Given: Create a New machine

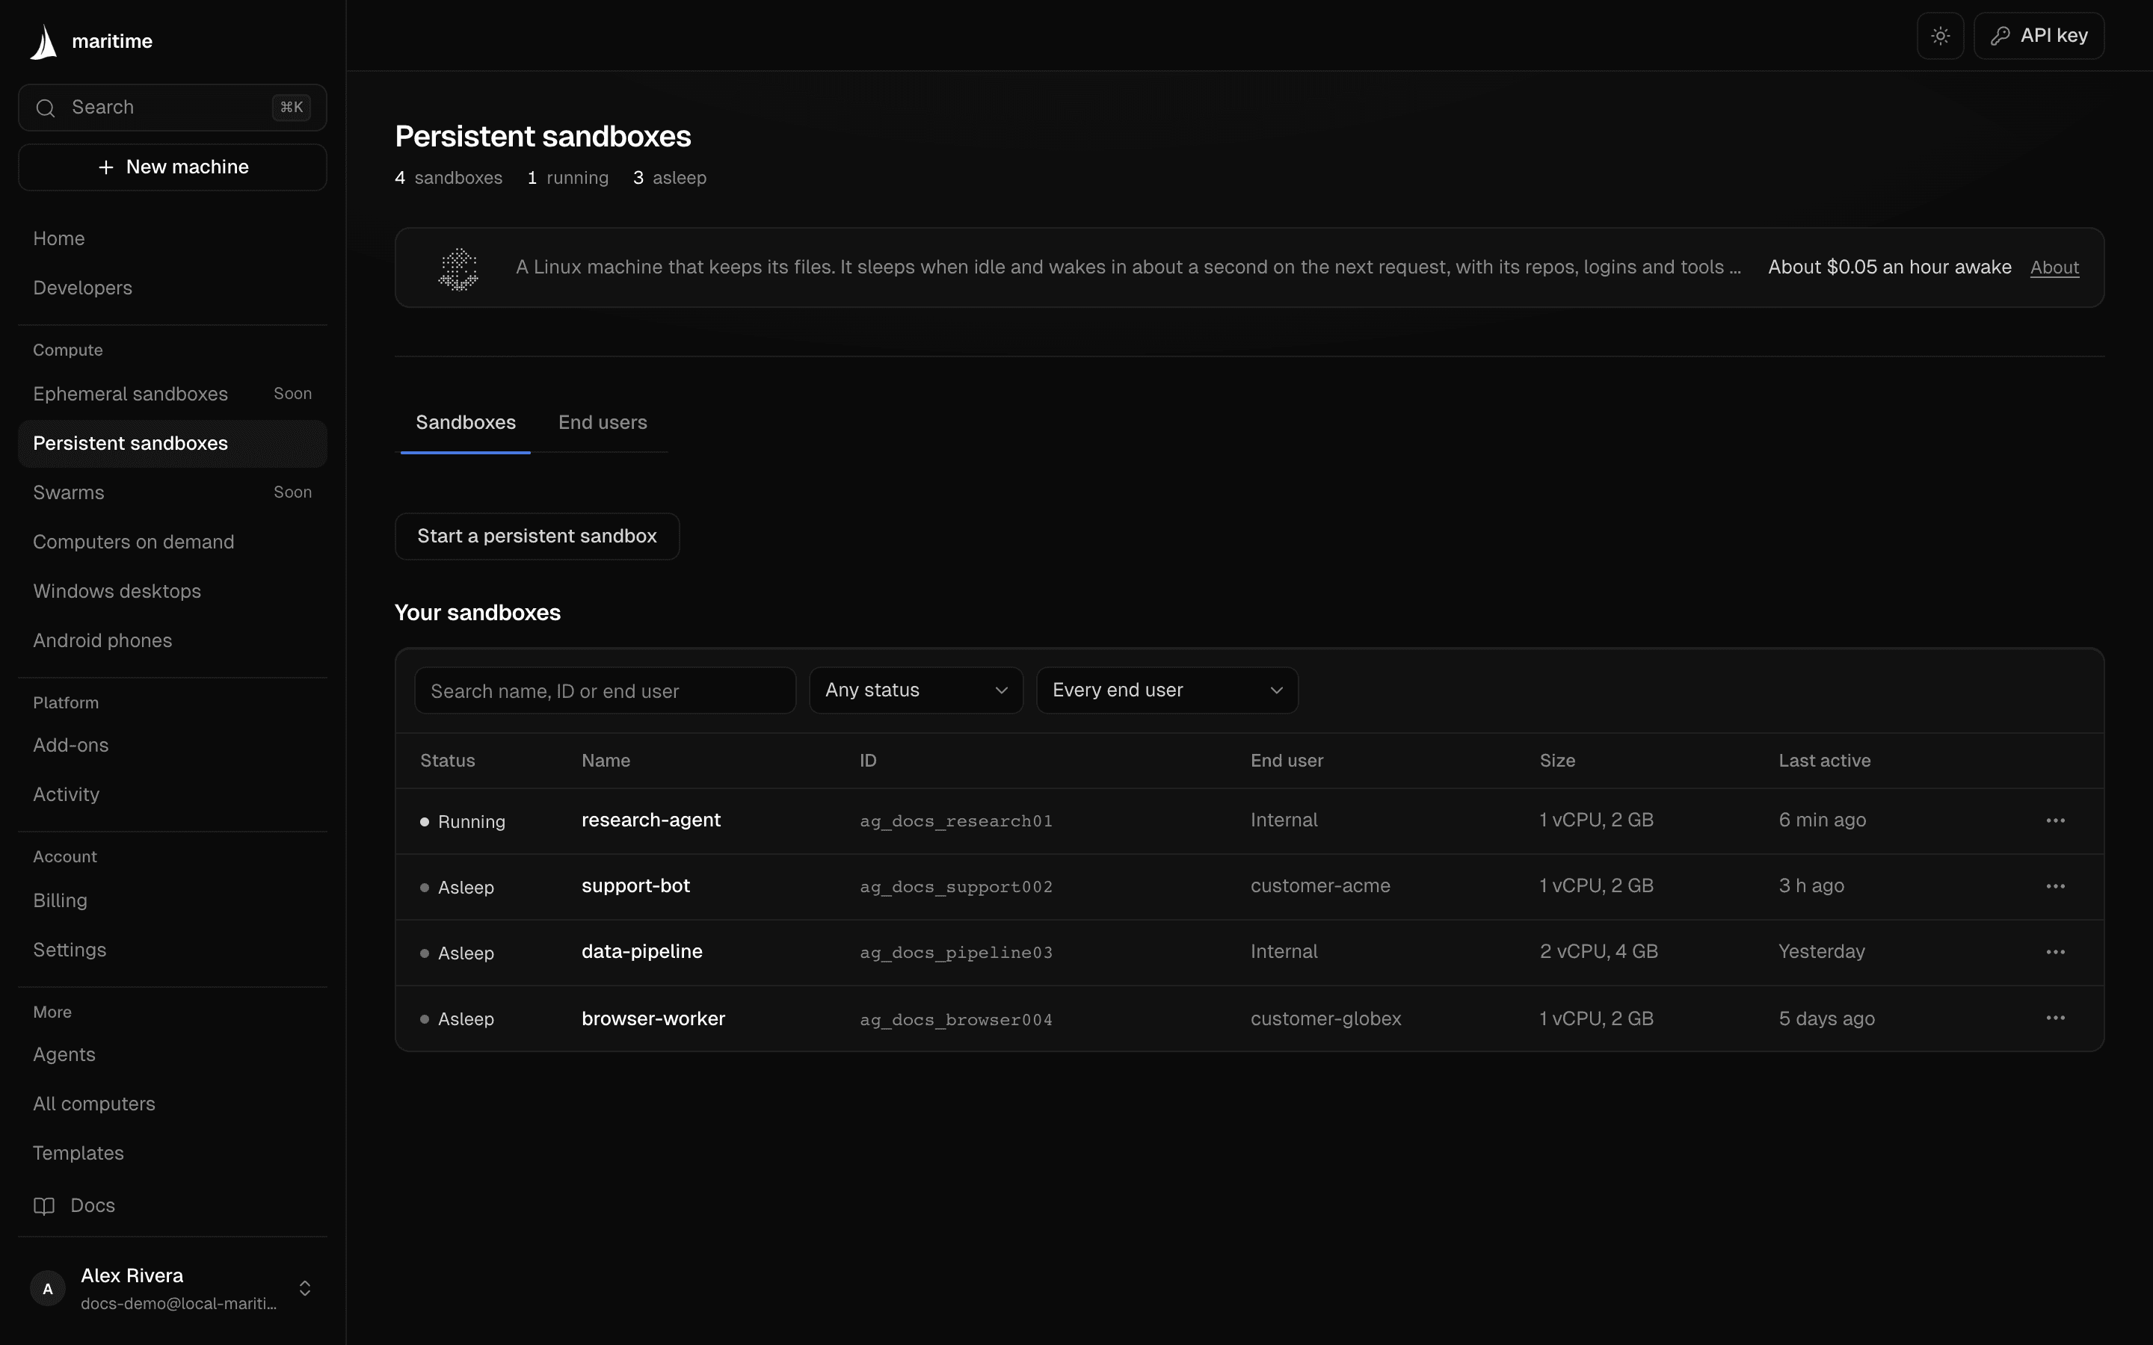Looking at the screenshot, I should tap(173, 167).
